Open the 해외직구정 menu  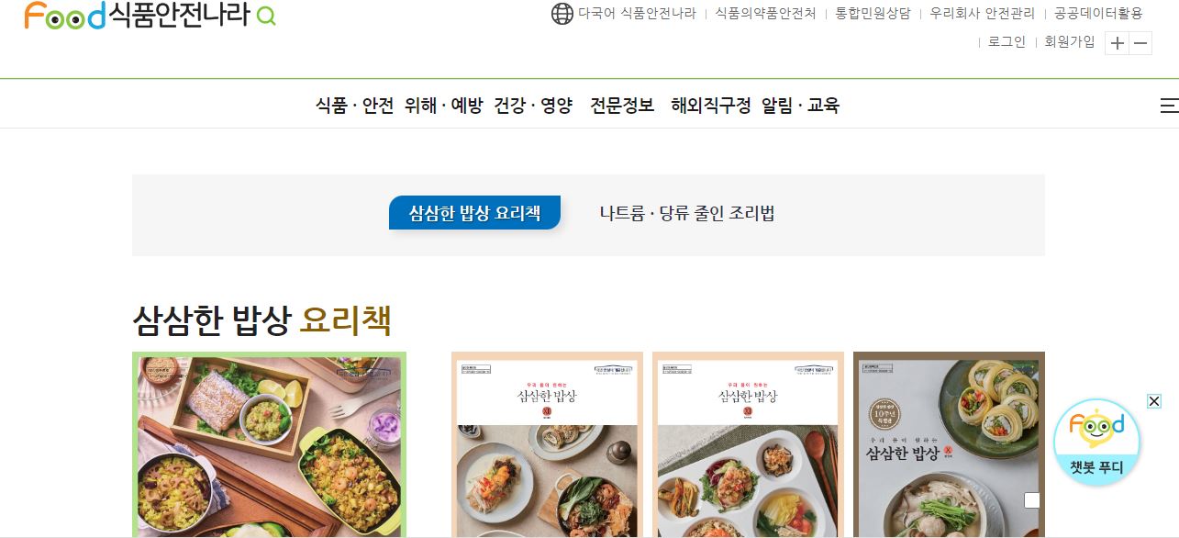coord(711,106)
